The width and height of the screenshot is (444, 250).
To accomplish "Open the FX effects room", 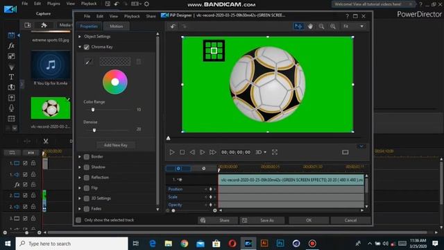I will pyautogui.click(x=11, y=46).
